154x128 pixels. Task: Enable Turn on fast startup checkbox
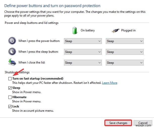pos(10,79)
